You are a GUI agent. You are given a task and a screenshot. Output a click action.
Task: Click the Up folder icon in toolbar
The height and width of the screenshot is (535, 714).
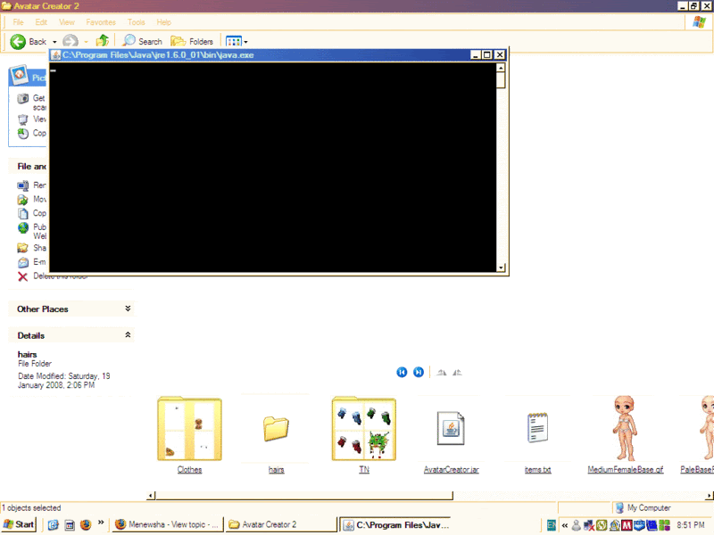(102, 41)
